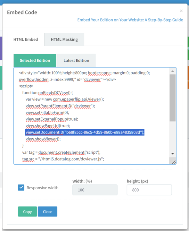
Task: Close the Embed Code dialog with X
Action: [181, 11]
